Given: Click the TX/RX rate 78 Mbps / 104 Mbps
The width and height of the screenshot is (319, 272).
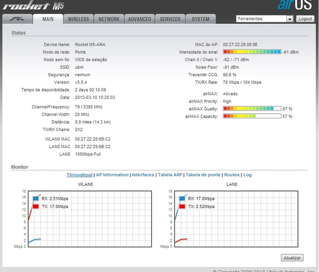Looking at the screenshot, I should (242, 82).
